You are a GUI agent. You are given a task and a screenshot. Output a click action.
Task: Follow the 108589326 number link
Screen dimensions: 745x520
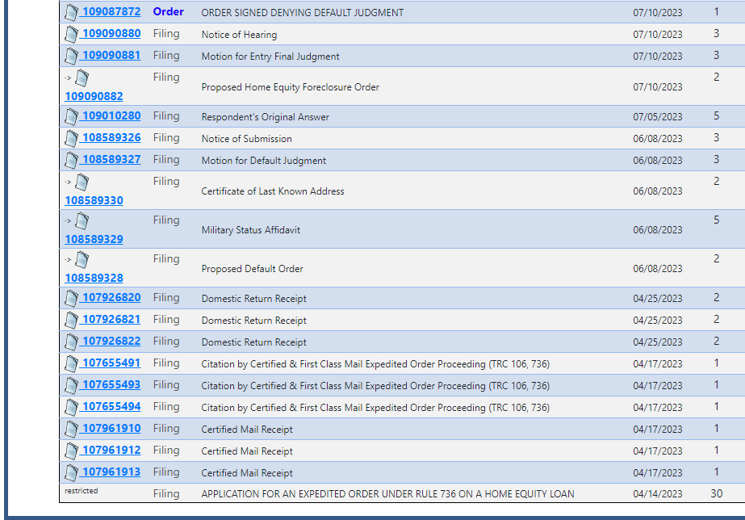[111, 138]
